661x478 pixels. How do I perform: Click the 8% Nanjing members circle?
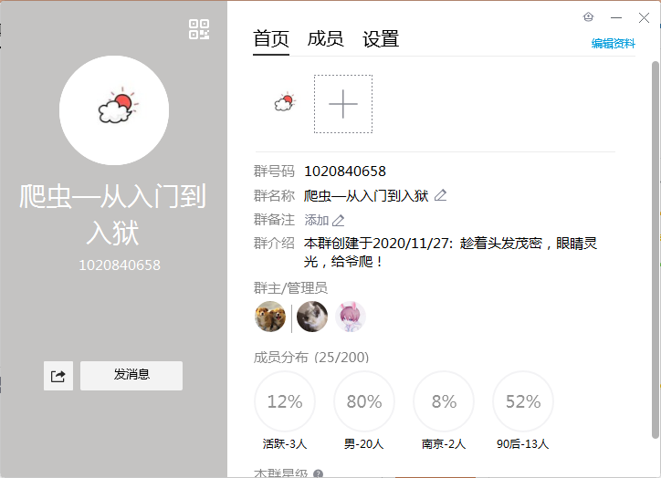pos(444,401)
